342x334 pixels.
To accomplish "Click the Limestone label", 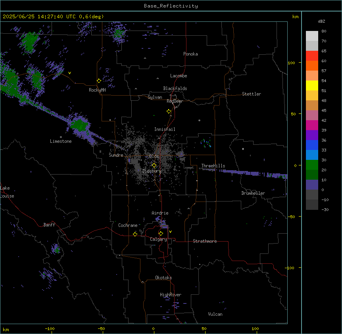I will tap(61, 141).
